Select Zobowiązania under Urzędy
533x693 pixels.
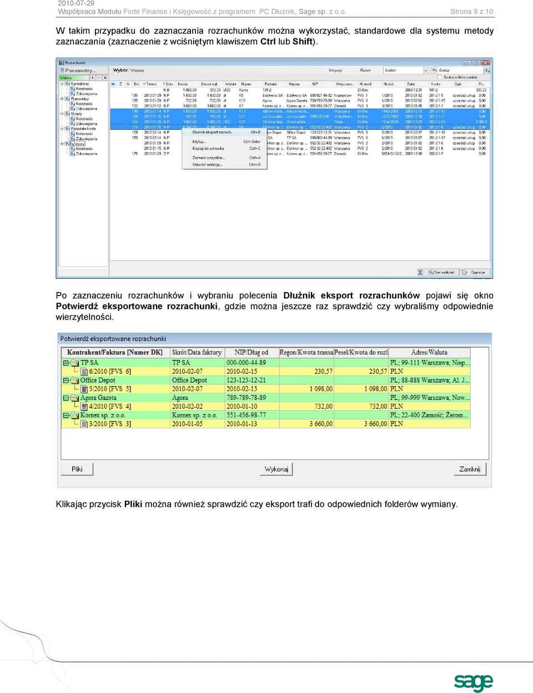(x=87, y=123)
